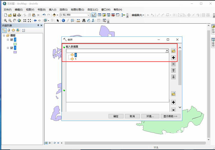
Task: Select the Zoom In tool
Action: coord(5,21)
